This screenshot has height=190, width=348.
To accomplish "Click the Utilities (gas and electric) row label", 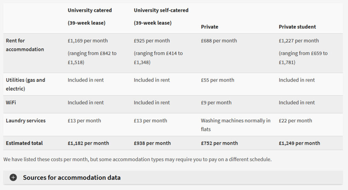I will [25, 84].
